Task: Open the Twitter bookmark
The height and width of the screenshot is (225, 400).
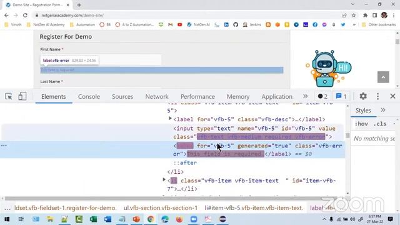Action: coord(343,24)
